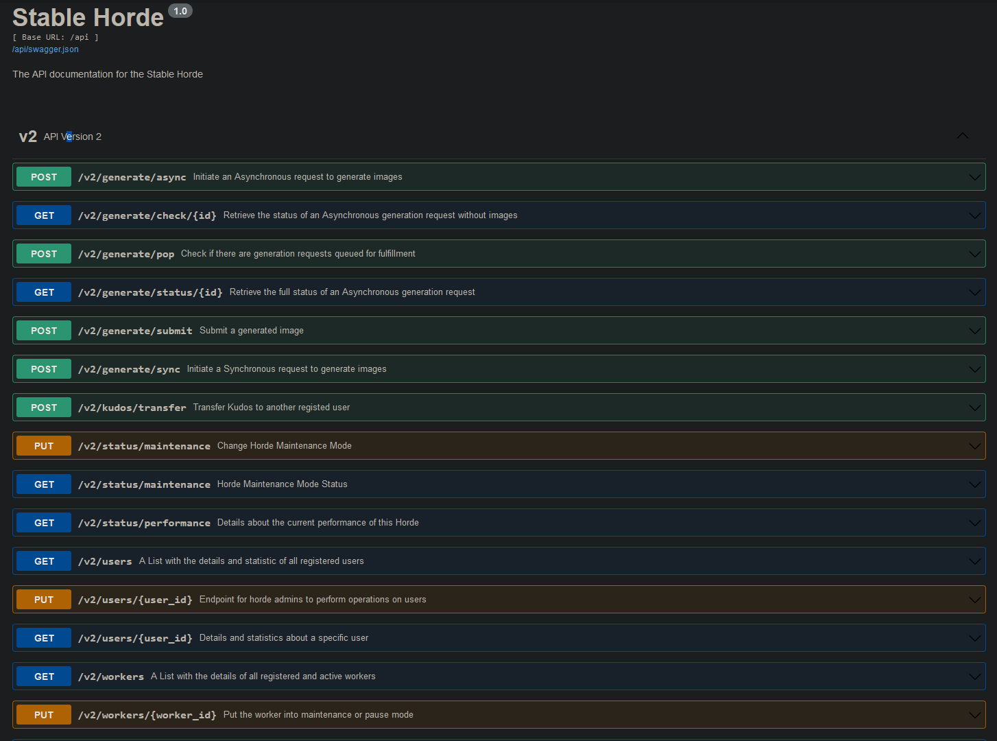Click 'Details about the current performance of this Horde'

pyautogui.click(x=318, y=523)
